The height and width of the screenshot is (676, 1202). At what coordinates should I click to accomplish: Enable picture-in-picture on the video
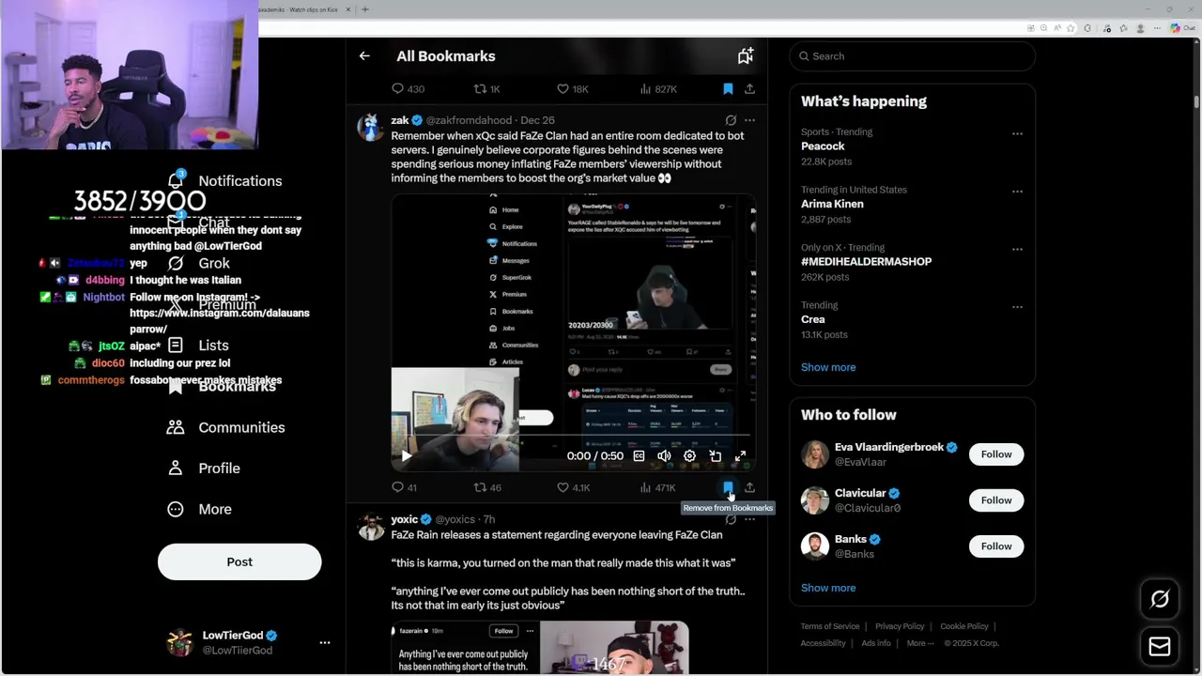[715, 456]
